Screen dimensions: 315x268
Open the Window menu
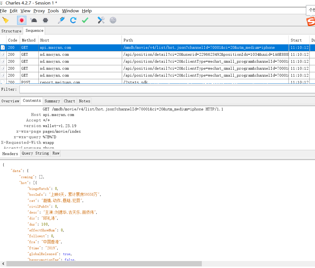pos(70,11)
